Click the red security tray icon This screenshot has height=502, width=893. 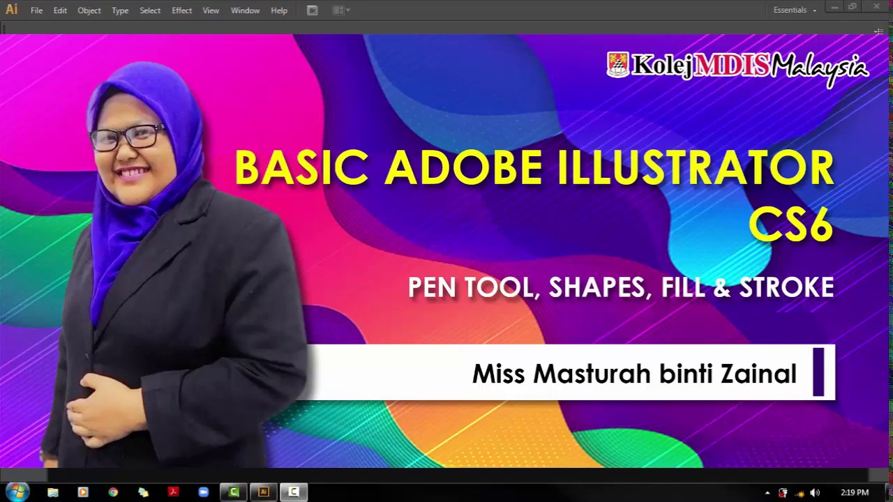(783, 493)
